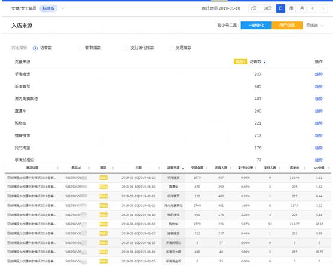Click 客单价 value 219.44 cell

pos(295,178)
